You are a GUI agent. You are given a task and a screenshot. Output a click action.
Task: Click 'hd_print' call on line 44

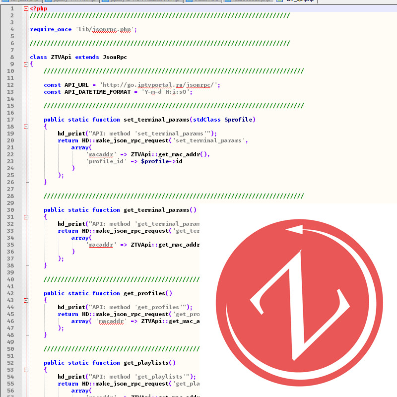pyautogui.click(x=71, y=307)
